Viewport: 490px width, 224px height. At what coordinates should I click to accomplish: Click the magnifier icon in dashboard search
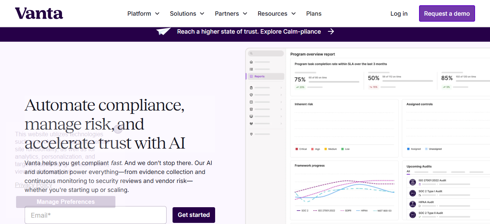coord(251,54)
